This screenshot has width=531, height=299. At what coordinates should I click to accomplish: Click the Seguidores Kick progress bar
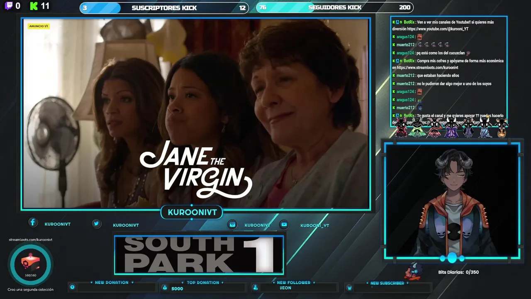(335, 7)
